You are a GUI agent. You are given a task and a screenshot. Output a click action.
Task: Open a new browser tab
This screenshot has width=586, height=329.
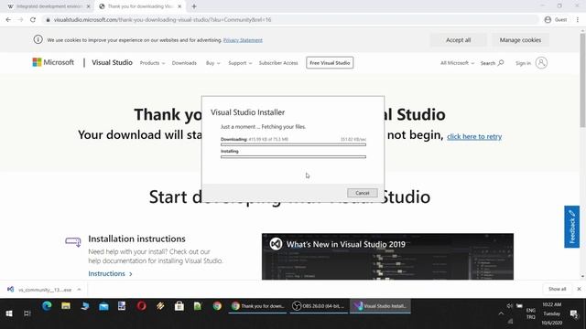tap(194, 6)
